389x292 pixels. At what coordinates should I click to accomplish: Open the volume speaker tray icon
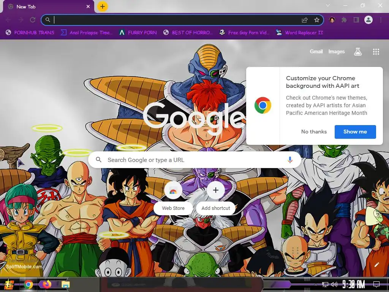(334, 284)
